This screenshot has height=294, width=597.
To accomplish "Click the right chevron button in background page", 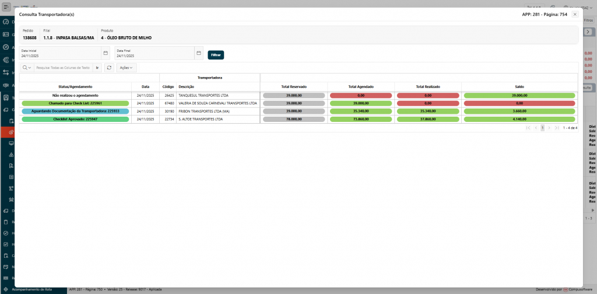I will tap(588, 32).
